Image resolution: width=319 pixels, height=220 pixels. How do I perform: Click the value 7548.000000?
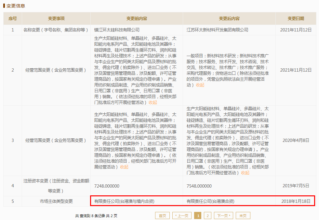point(199,186)
